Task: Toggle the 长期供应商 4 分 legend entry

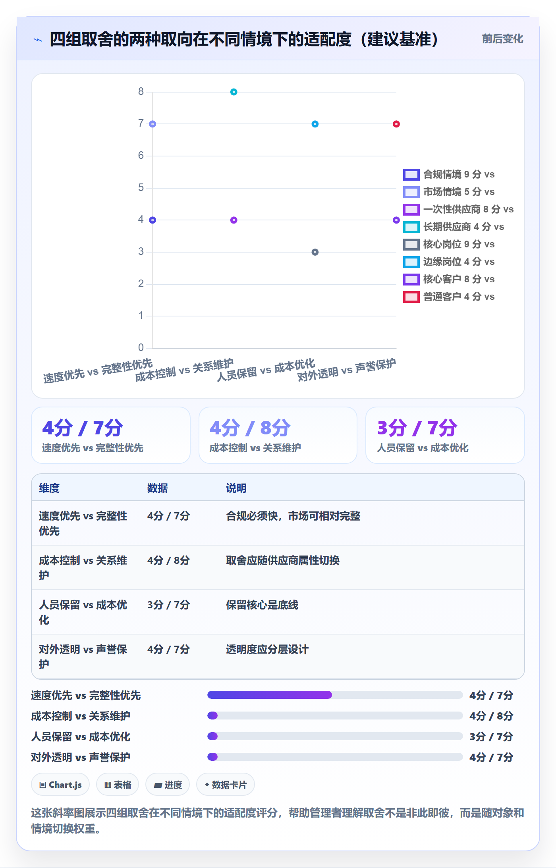Action: pyautogui.click(x=454, y=227)
